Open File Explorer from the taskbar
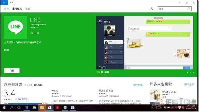This screenshot has width=199, height=112. (42, 107)
